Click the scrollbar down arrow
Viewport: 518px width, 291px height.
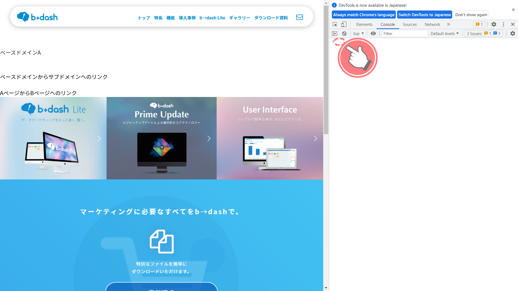326,288
